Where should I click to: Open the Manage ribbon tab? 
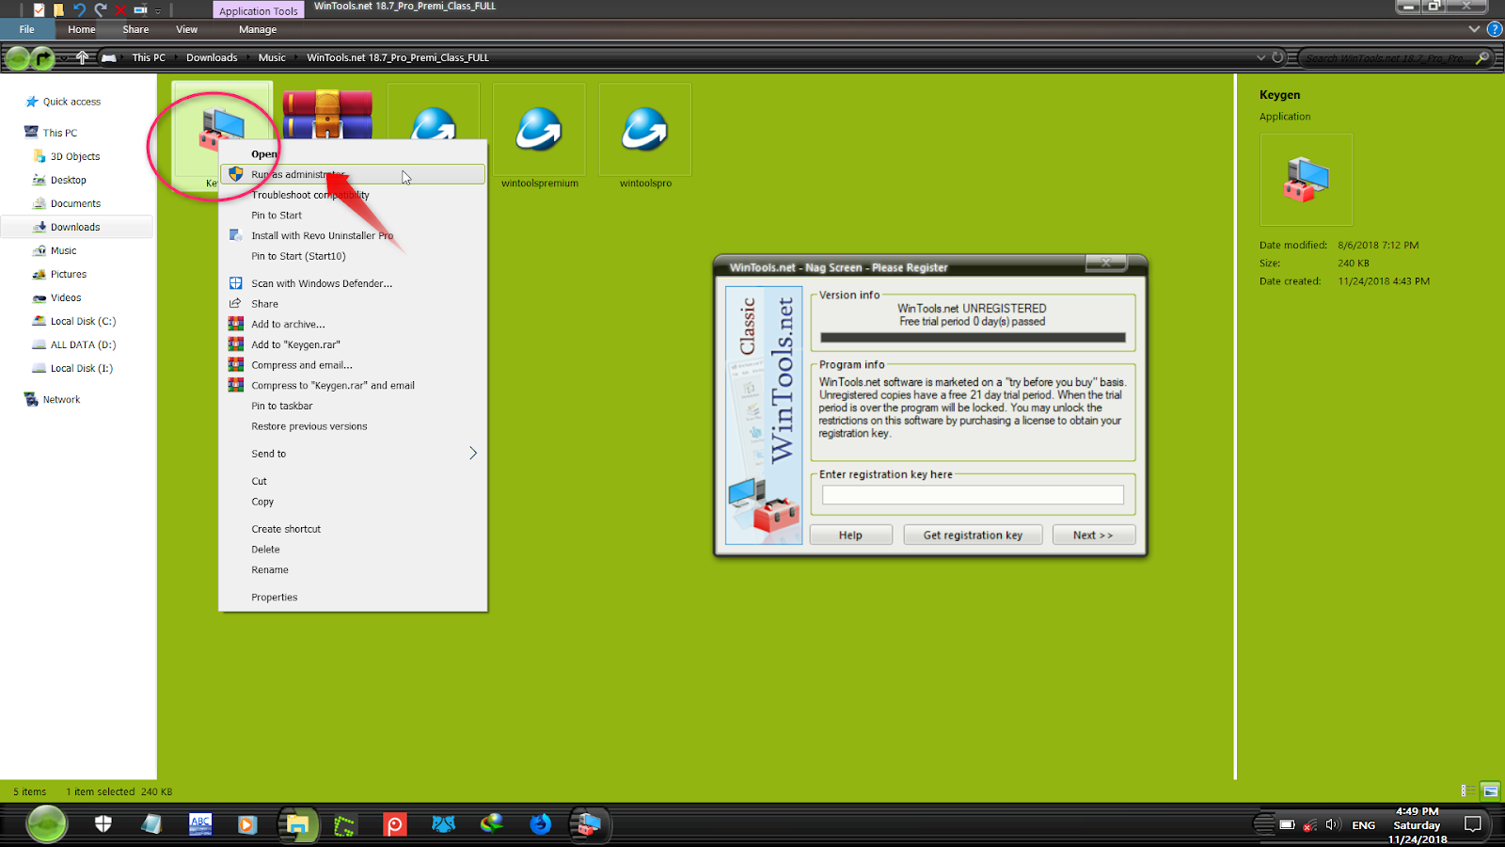click(258, 29)
